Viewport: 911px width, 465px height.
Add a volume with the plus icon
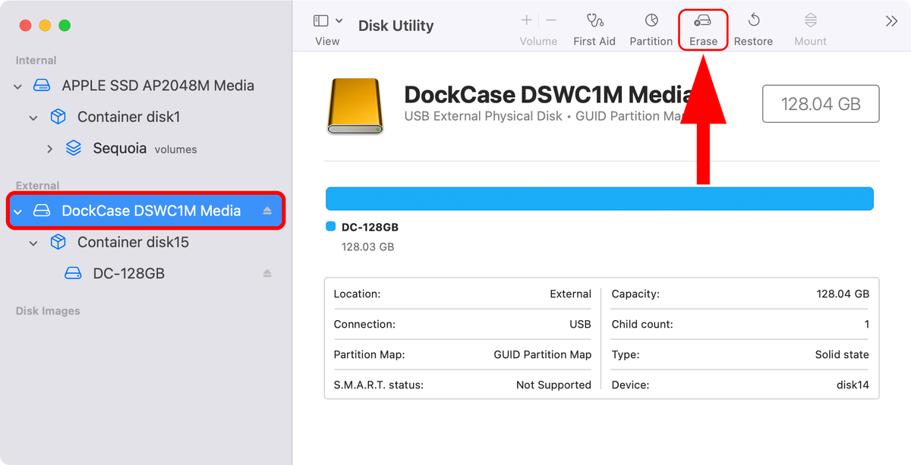coord(527,20)
